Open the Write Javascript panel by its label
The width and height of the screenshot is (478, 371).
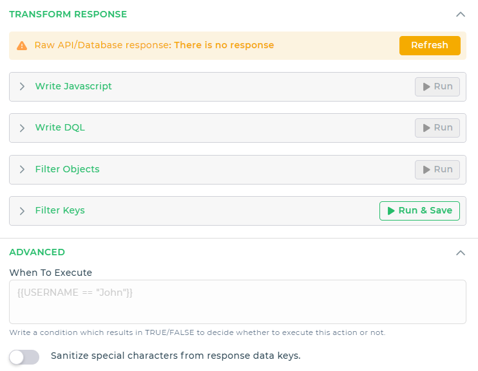pos(73,87)
